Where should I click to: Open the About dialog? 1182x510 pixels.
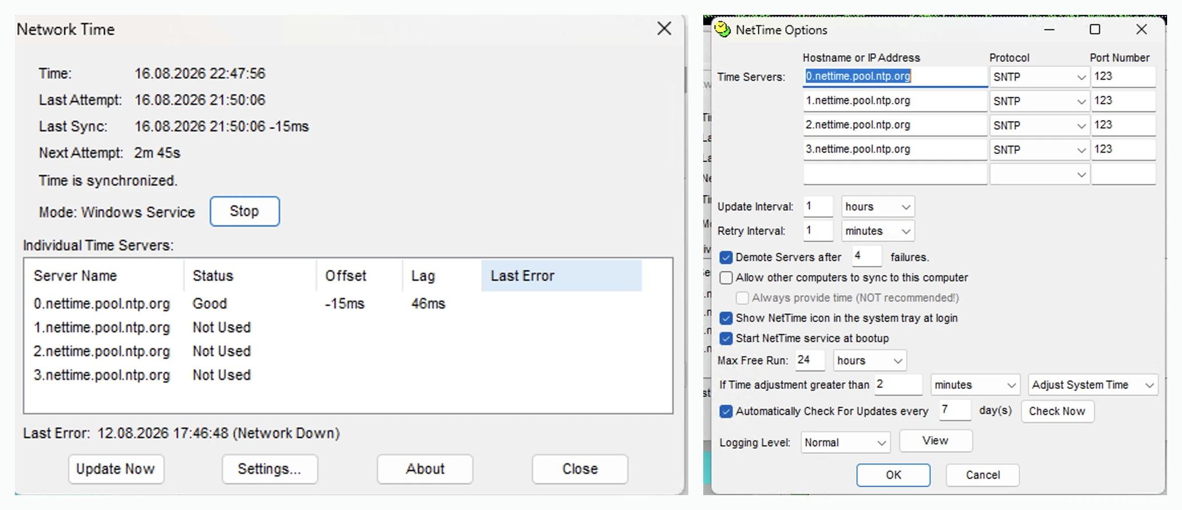[425, 469]
